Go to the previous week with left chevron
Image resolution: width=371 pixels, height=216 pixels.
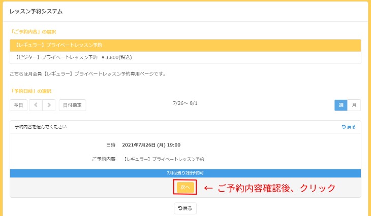(x=36, y=105)
